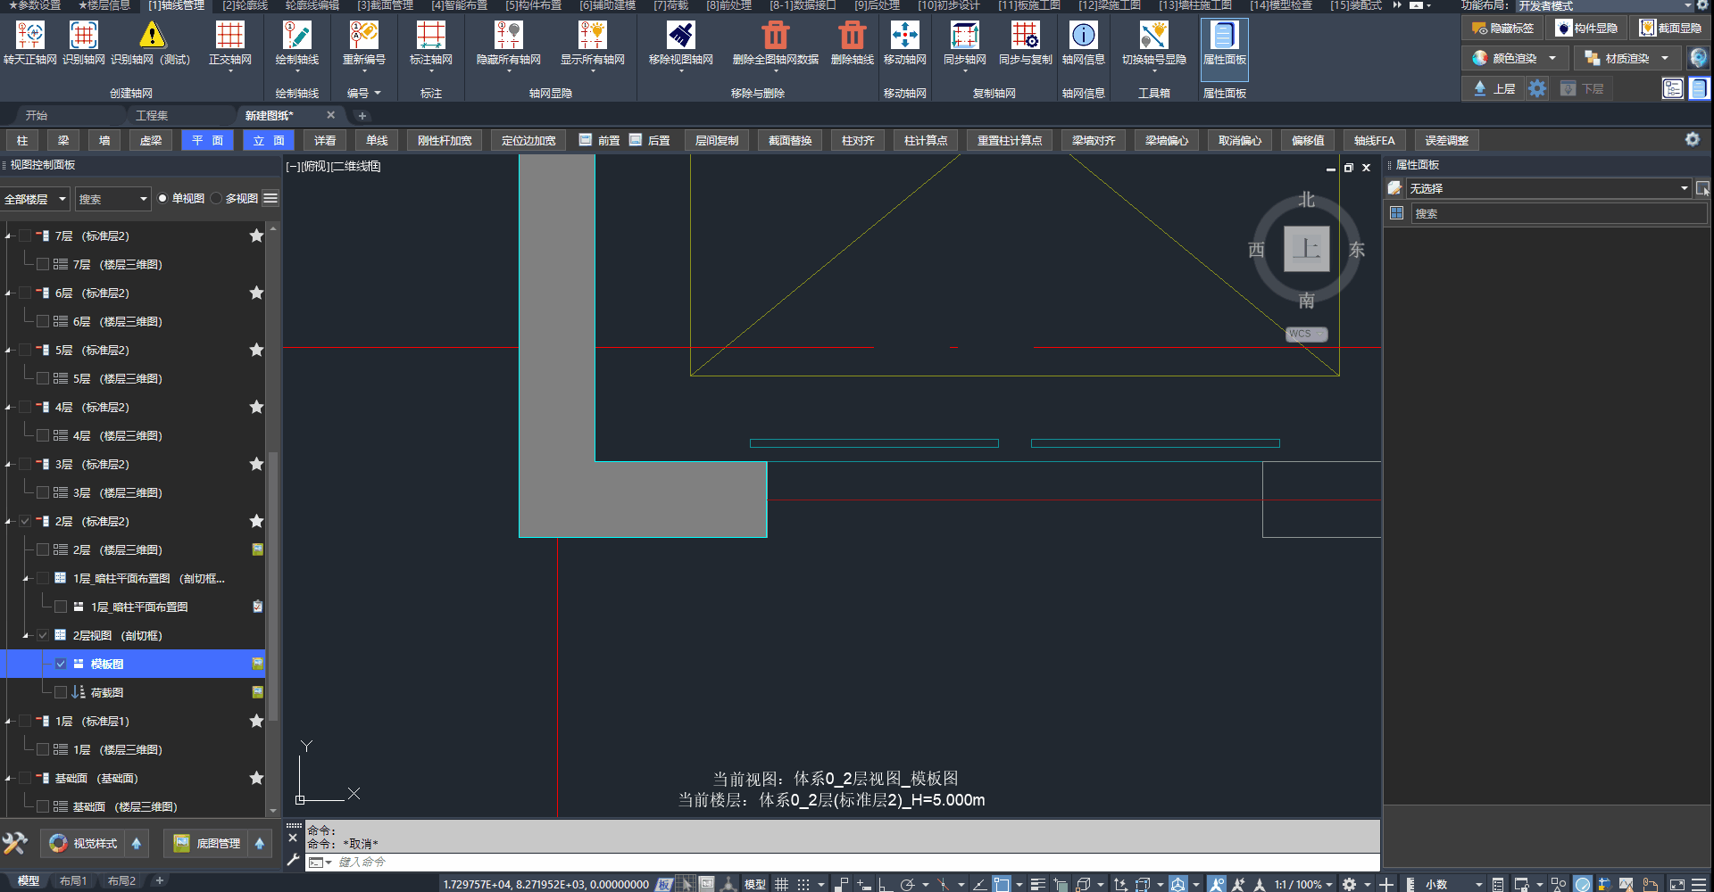Viewport: 1714px width, 892px height.
Task: Select the 多视图 radio button
Action: [217, 198]
